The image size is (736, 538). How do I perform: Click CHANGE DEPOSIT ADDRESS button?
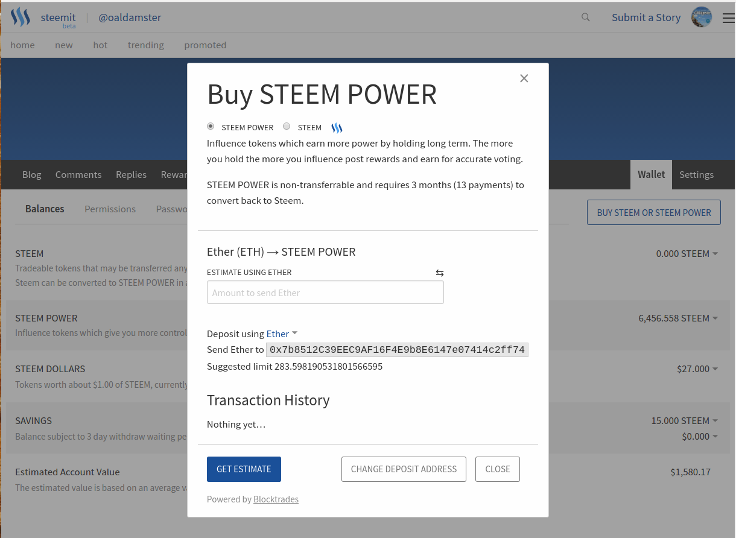click(x=404, y=469)
